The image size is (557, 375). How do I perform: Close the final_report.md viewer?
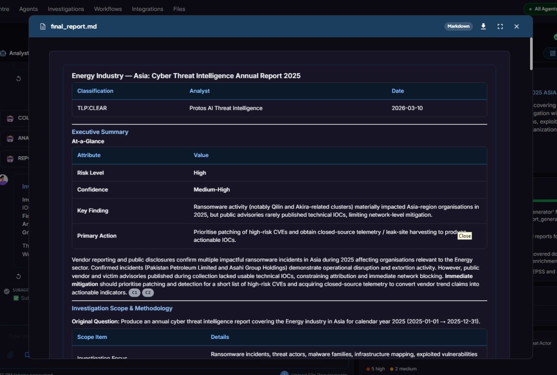point(517,27)
